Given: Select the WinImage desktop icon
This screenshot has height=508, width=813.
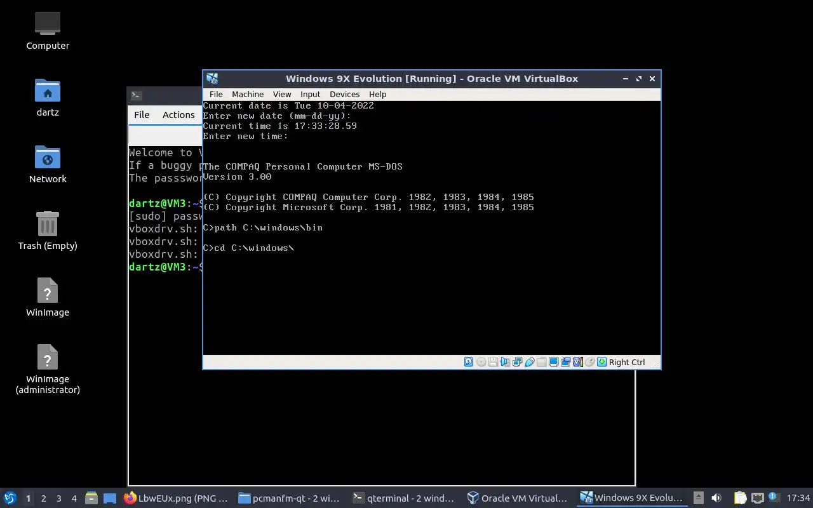Looking at the screenshot, I should (48, 297).
